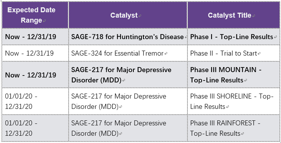Click paragraph mark after Catalyst Title header
Screen dimensions: 281x143
pos(253,16)
